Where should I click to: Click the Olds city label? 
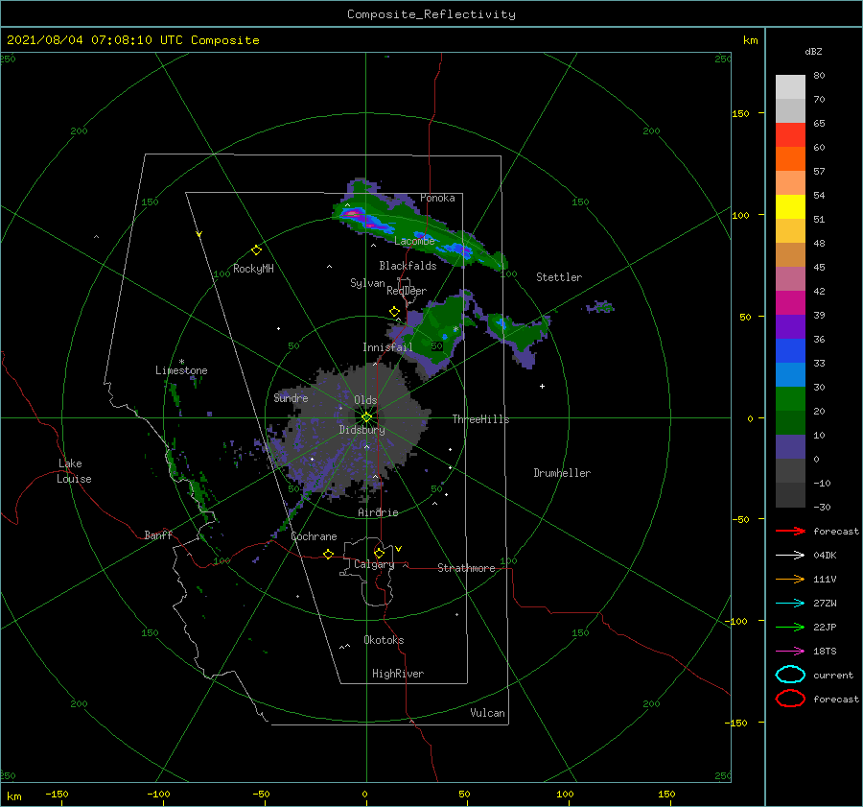coord(365,400)
